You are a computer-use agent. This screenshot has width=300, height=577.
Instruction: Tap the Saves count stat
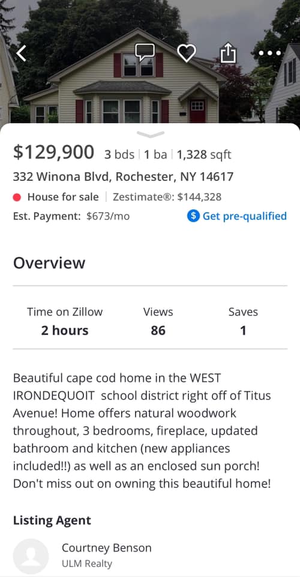243,321
